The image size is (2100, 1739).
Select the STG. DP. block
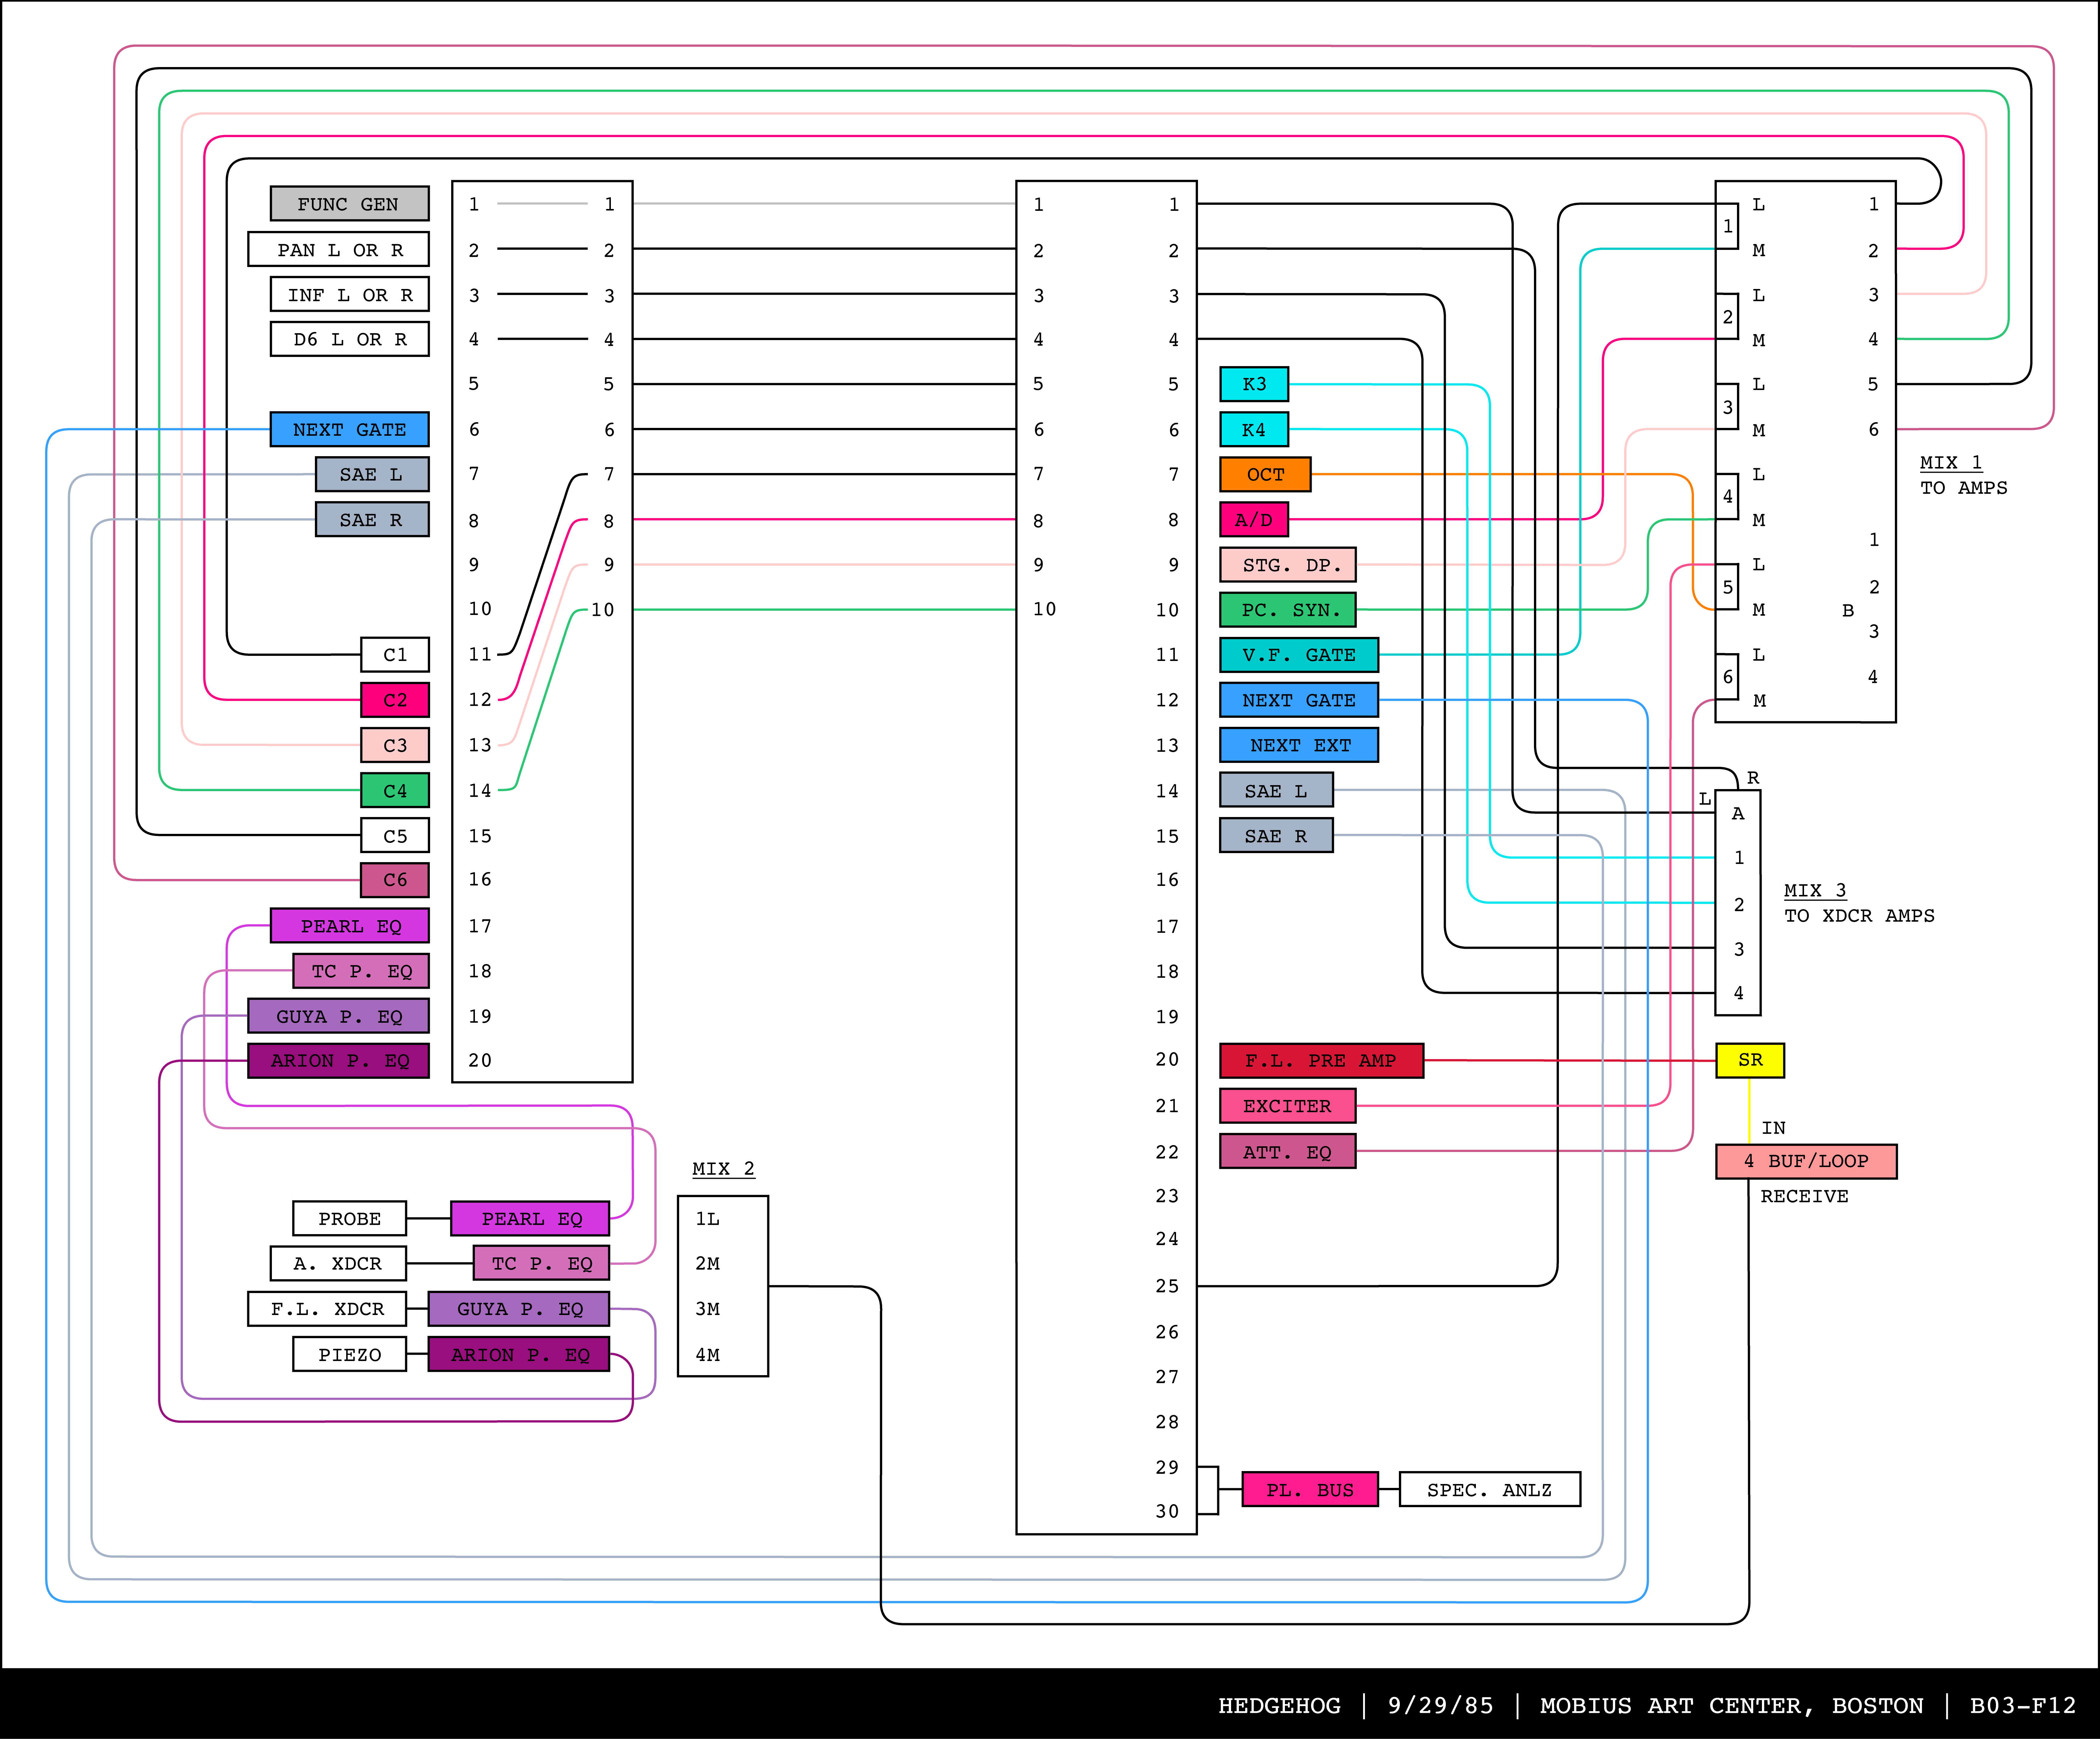click(x=1287, y=565)
